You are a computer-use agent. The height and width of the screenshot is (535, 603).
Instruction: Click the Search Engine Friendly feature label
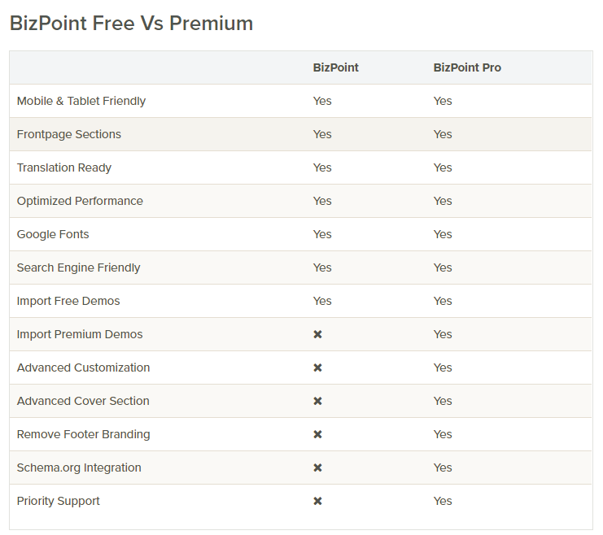coord(78,267)
